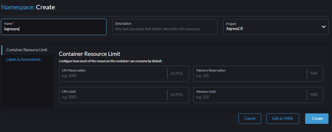Click the Edit as YAML button
Image resolution: width=332 pixels, height=132 pixels.
point(283,119)
